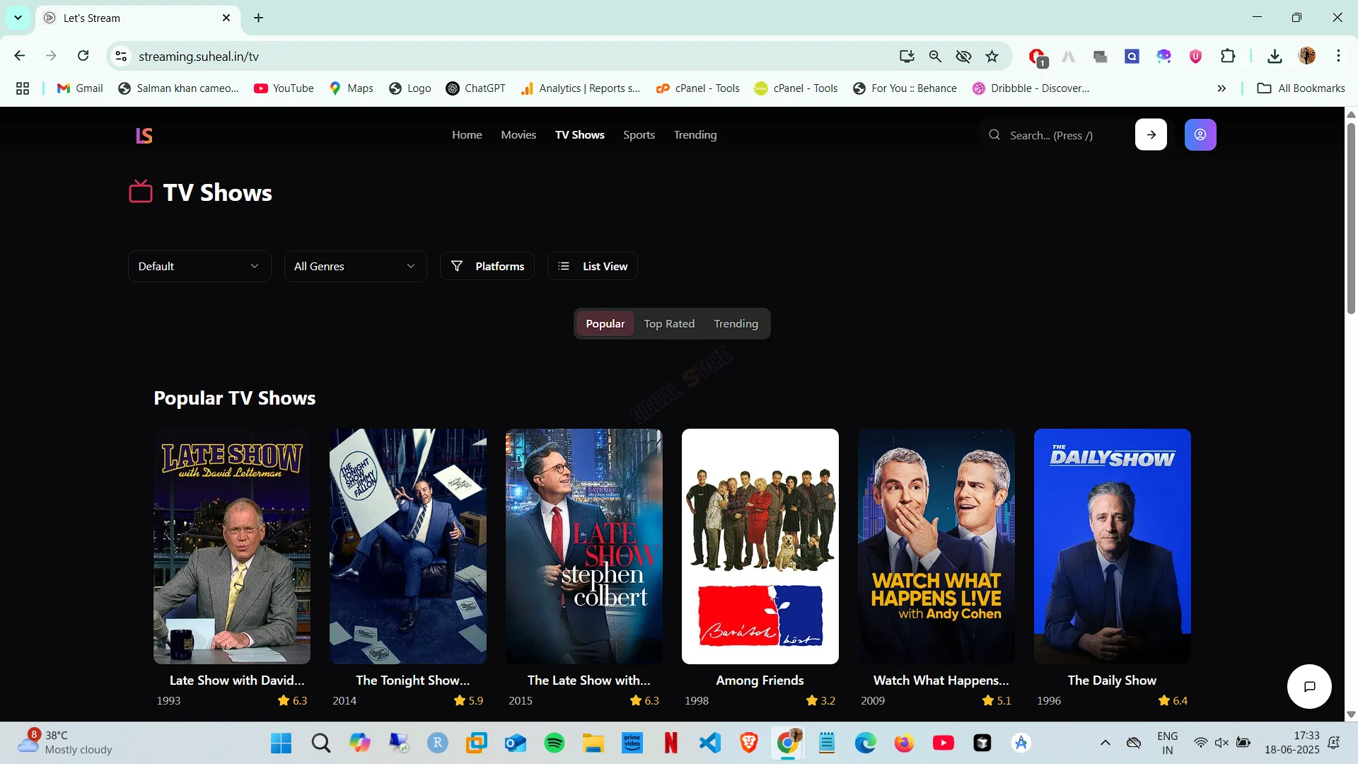Open Spotify from the taskbar
This screenshot has height=764, width=1358.
(x=555, y=743)
